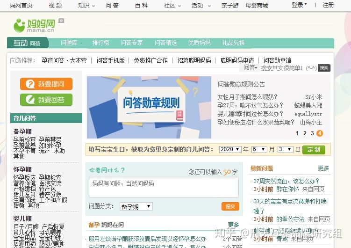Open 问答勋章规则公告 headline
Screen dimensions: 351x248
(241, 84)
